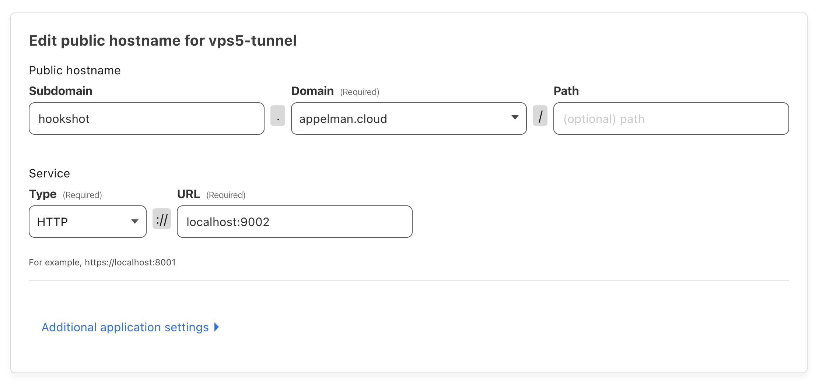
Task: Click the disclosure triangle beside Additional application settings
Action: point(217,327)
